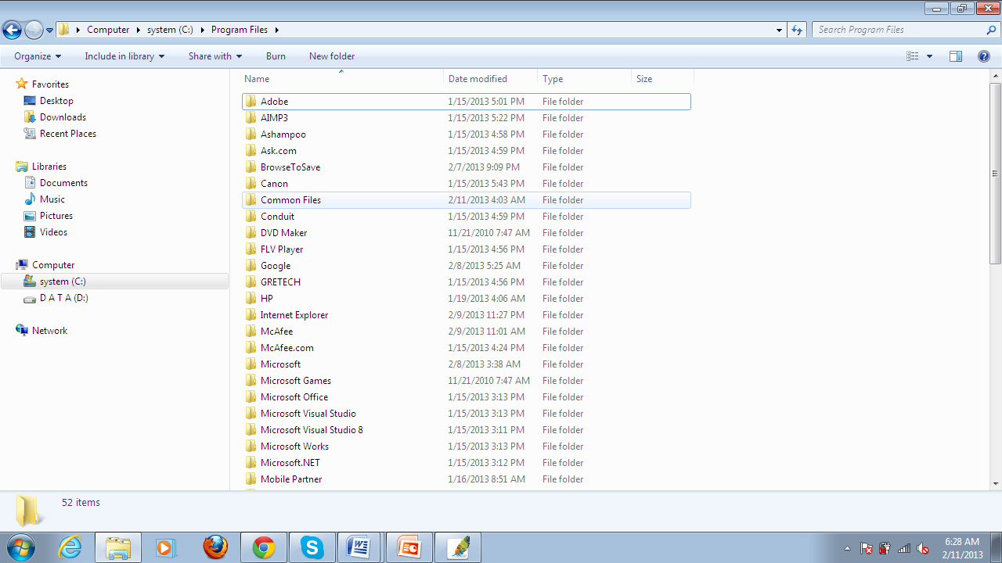Viewport: 1002px width, 563px height.
Task: Click the Forward navigation arrow
Action: pyautogui.click(x=34, y=30)
